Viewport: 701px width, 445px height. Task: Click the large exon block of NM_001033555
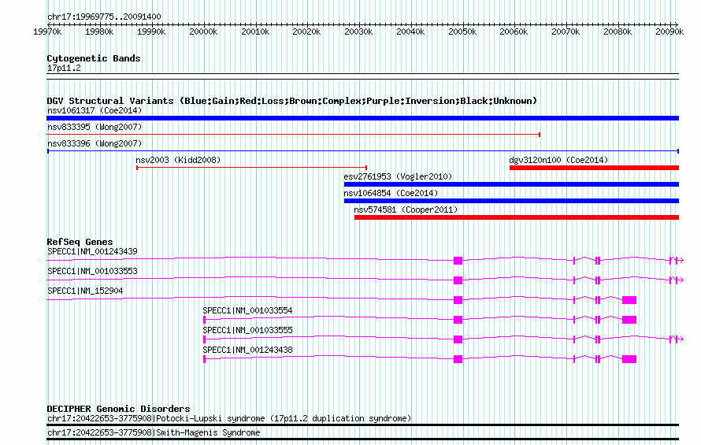coord(458,339)
